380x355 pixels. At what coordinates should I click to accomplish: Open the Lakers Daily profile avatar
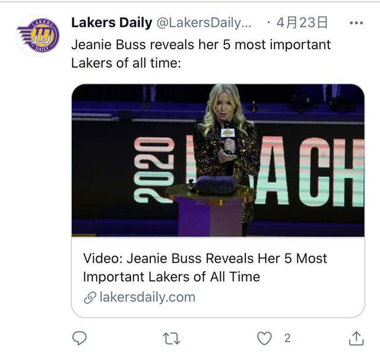point(38,36)
